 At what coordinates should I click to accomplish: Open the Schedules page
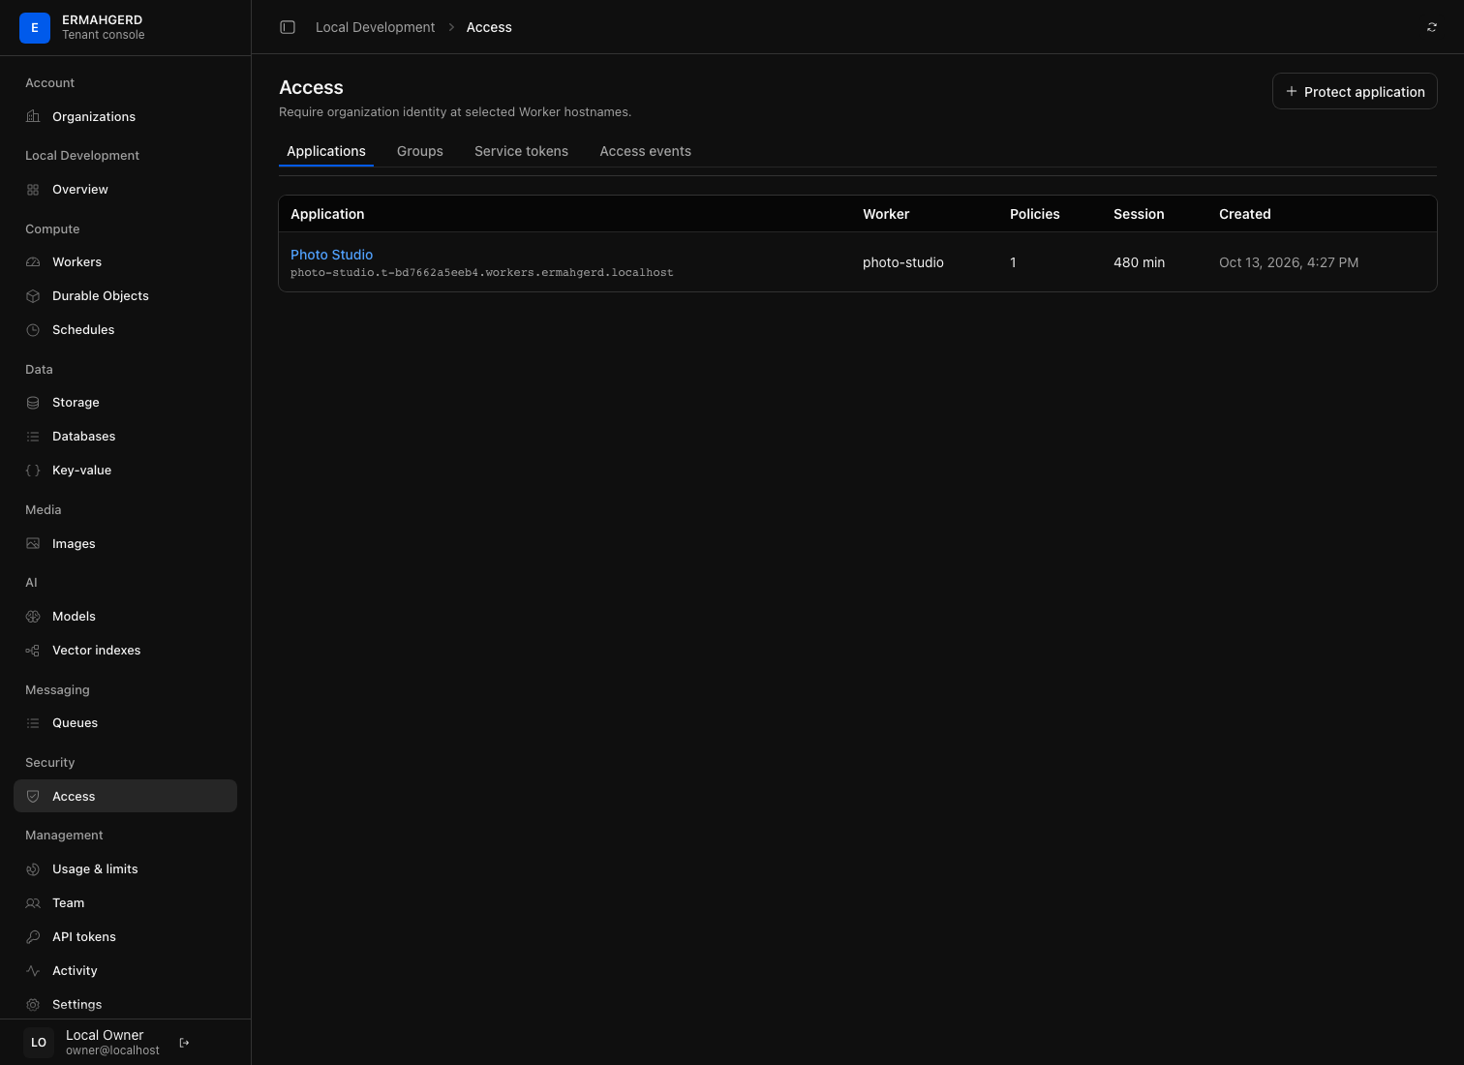[125, 330]
